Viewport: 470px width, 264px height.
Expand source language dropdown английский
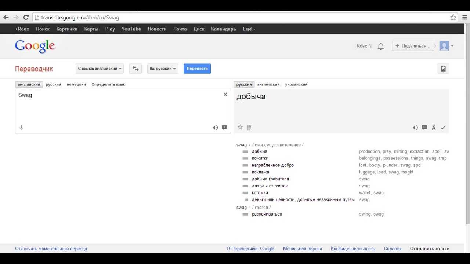(100, 69)
